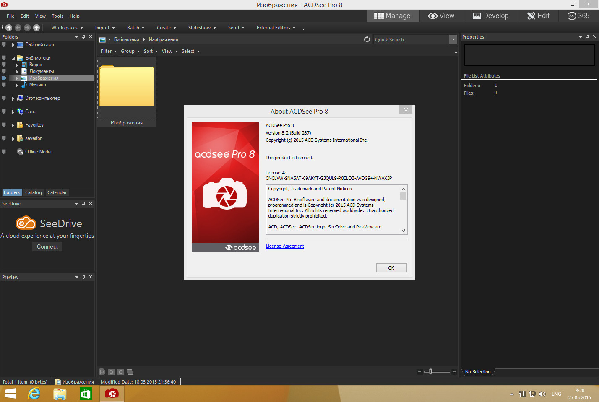Switch to View mode
The width and height of the screenshot is (599, 402).
(441, 16)
